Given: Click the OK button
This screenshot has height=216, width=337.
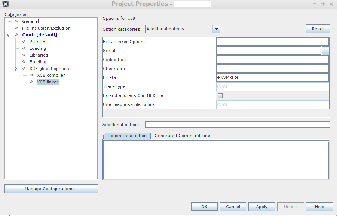Looking at the screenshot, I should coord(204,207).
